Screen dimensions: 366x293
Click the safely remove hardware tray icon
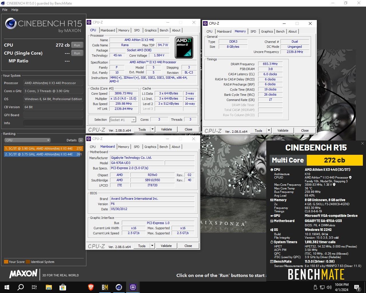click(315, 287)
